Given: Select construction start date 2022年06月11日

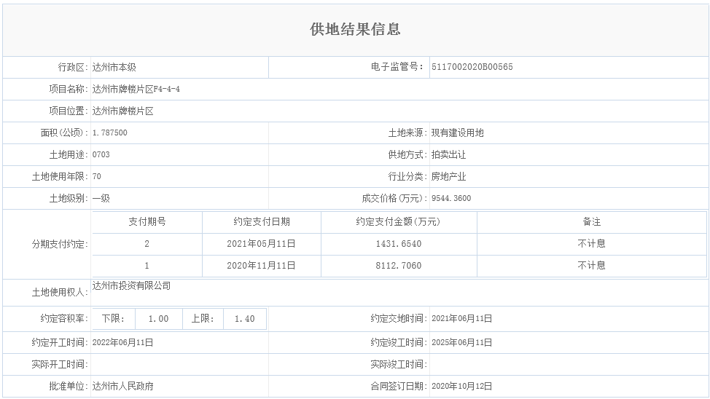Looking at the screenshot, I should 122,342.
